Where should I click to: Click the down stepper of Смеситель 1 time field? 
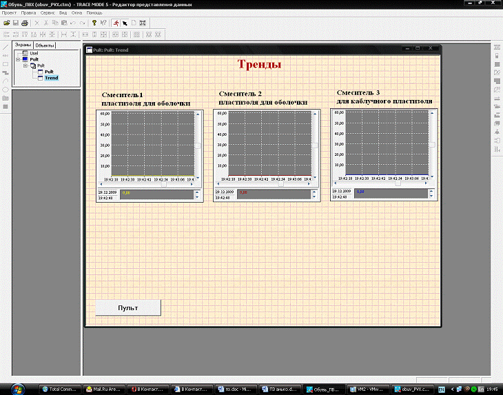(x=197, y=197)
